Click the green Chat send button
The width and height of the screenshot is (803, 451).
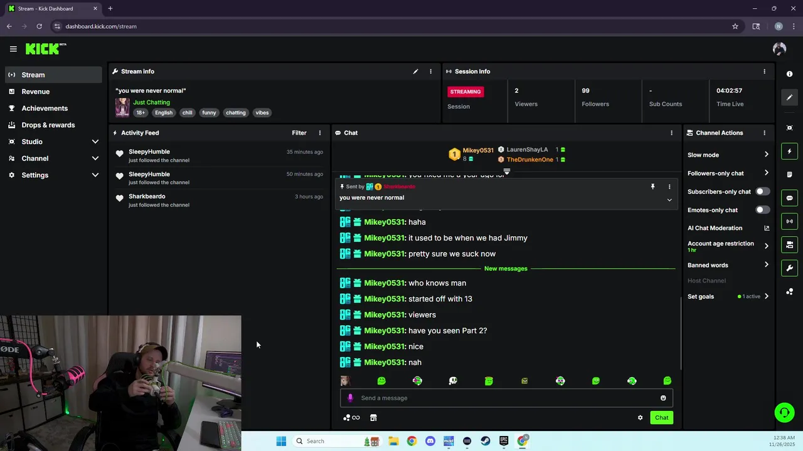662,418
